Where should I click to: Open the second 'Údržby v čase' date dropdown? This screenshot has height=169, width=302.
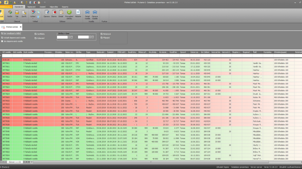91,37
